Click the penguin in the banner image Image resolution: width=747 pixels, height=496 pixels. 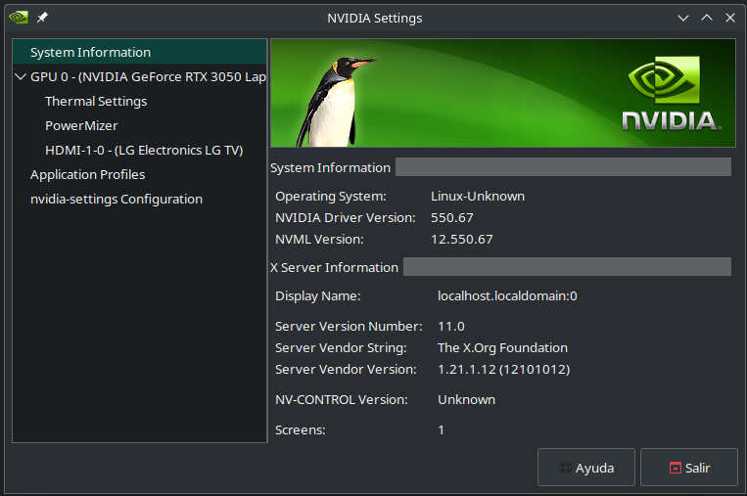[x=328, y=98]
